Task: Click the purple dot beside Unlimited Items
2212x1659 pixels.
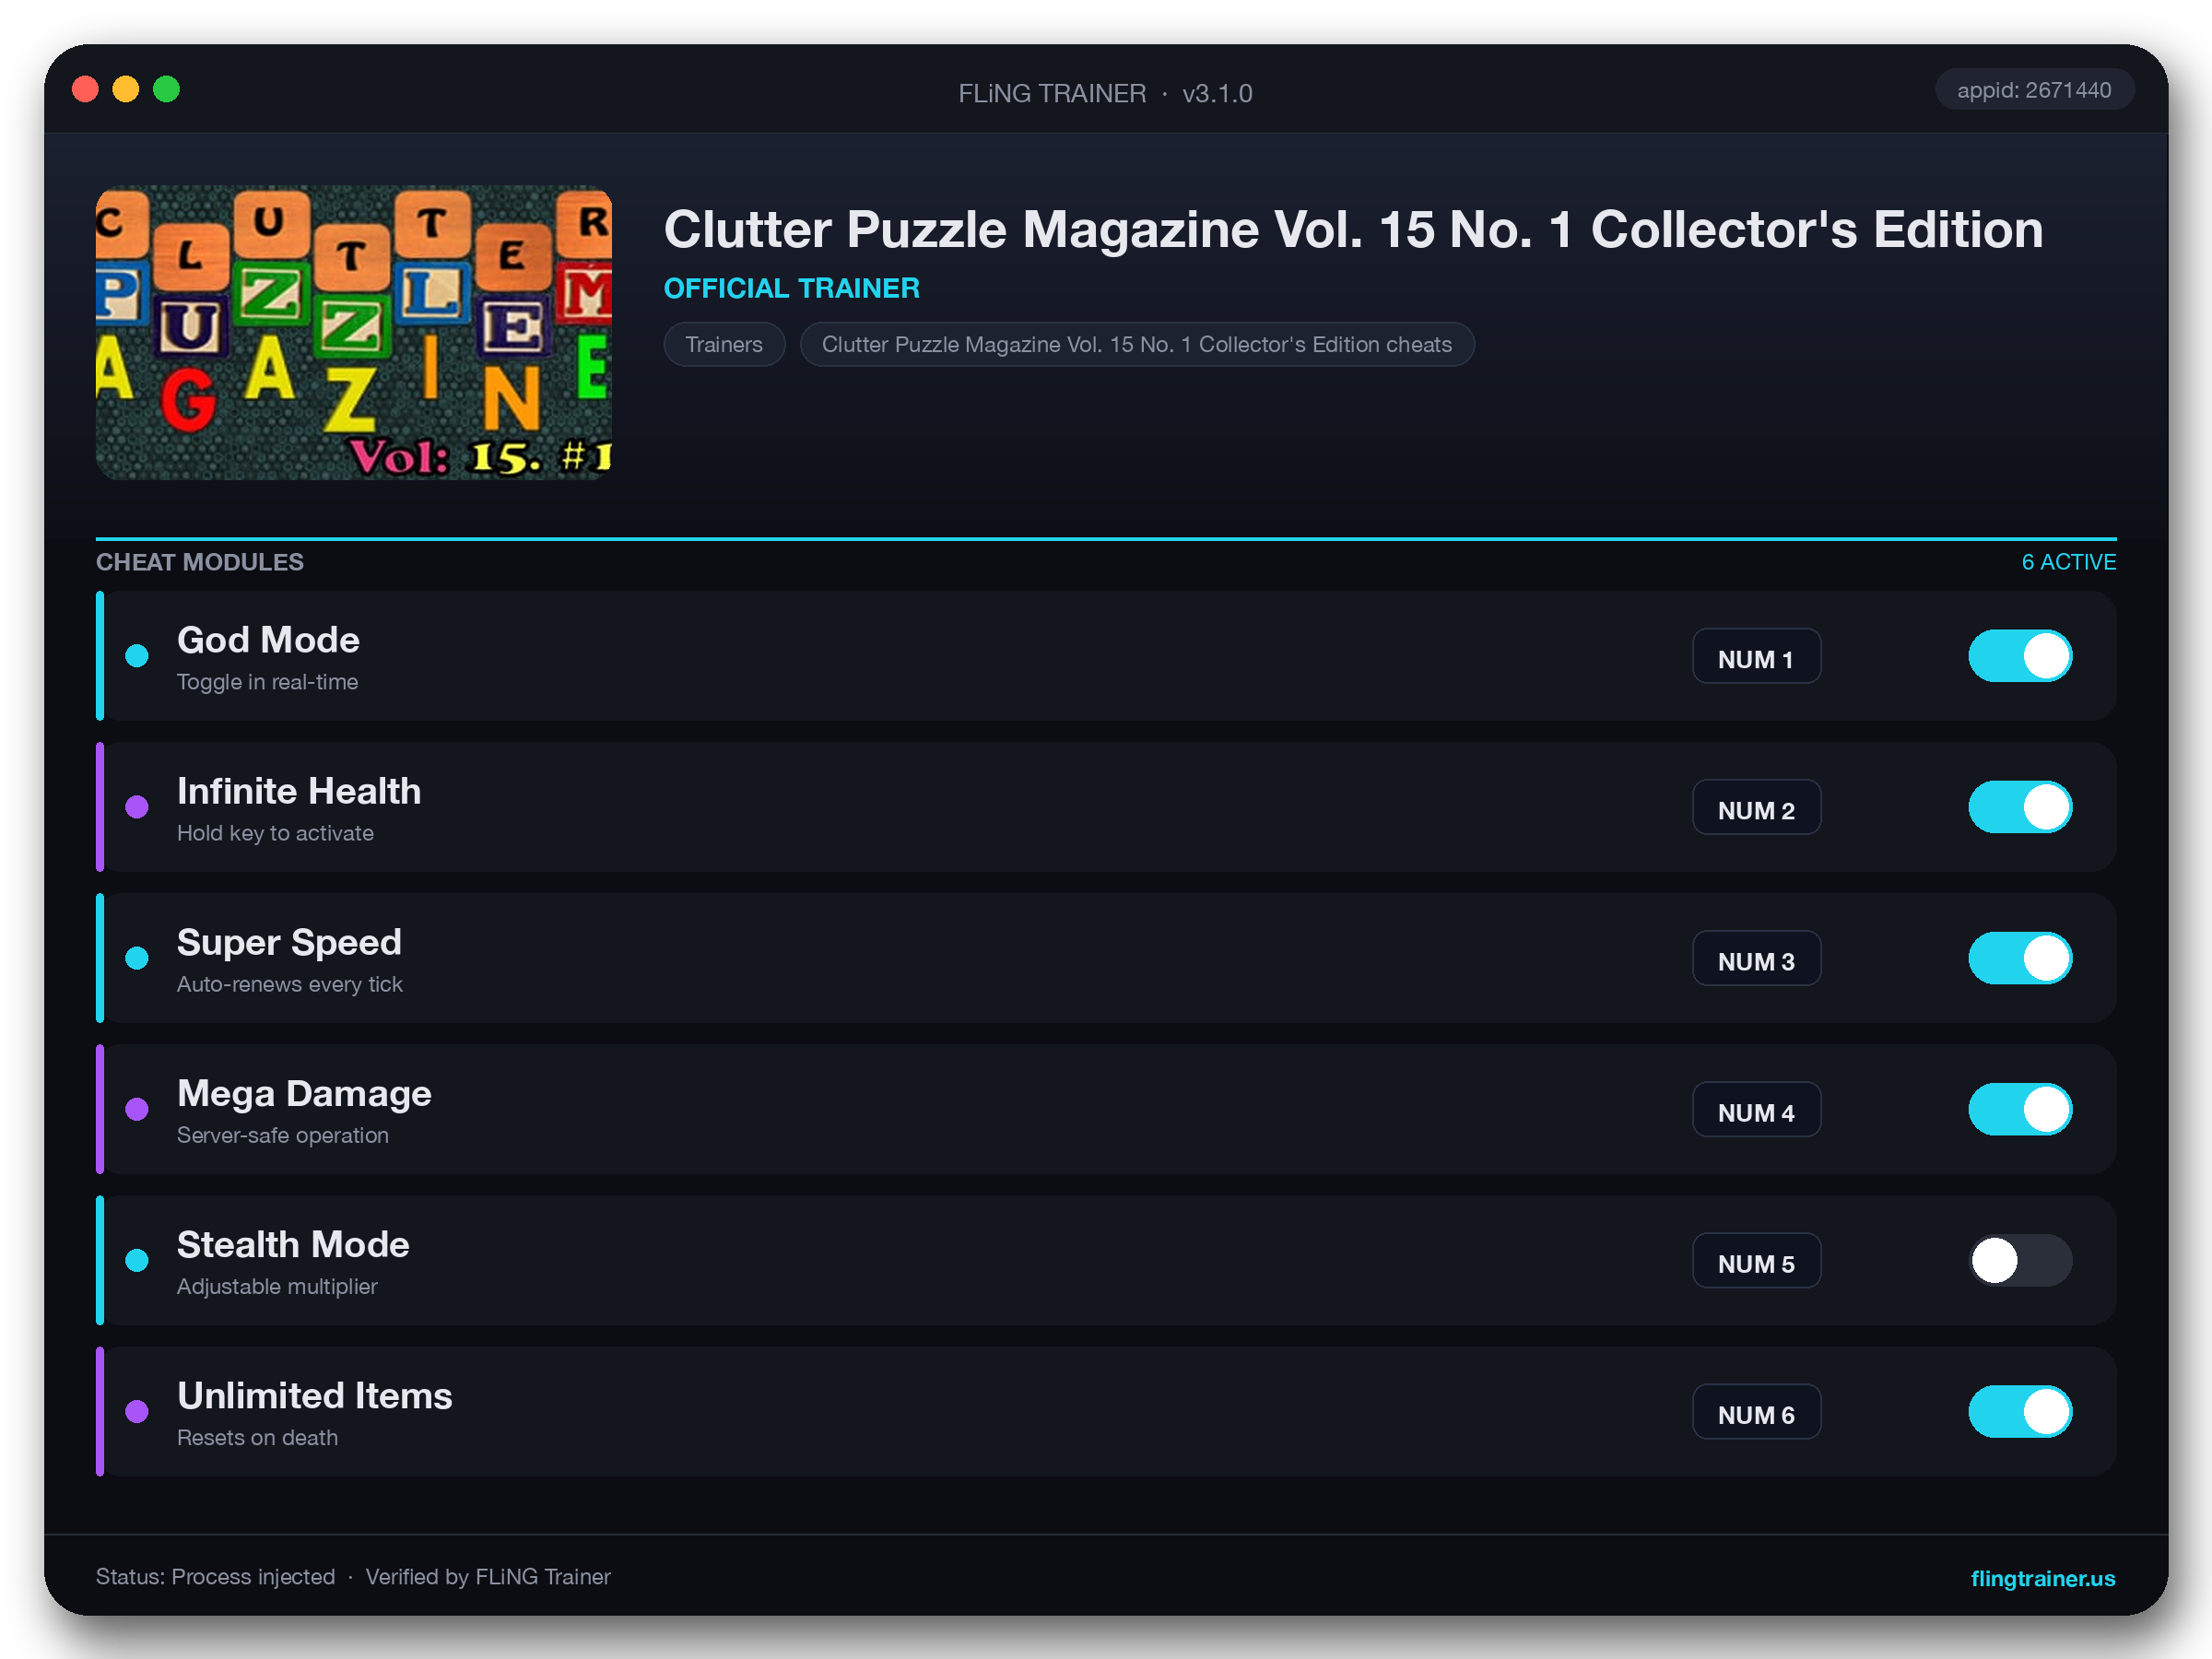Action: tap(137, 1411)
